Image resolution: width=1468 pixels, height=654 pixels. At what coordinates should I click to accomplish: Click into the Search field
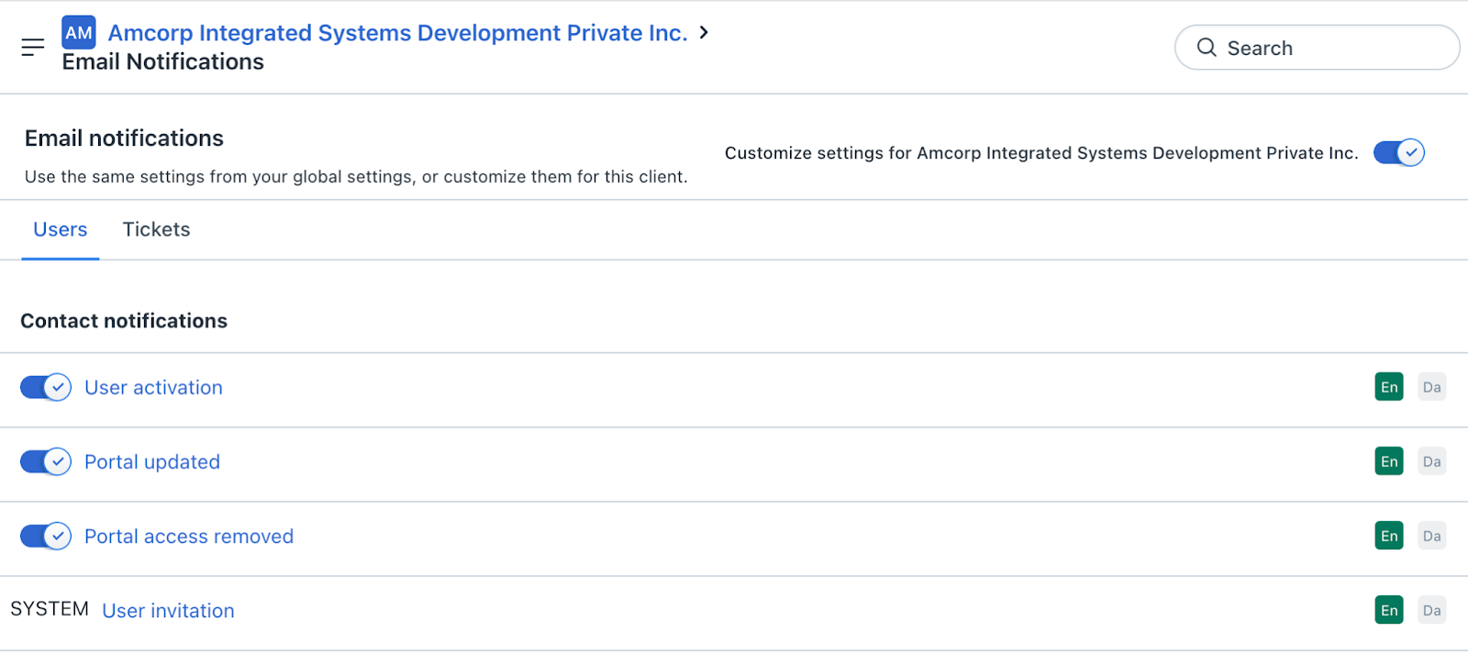pyautogui.click(x=1330, y=48)
